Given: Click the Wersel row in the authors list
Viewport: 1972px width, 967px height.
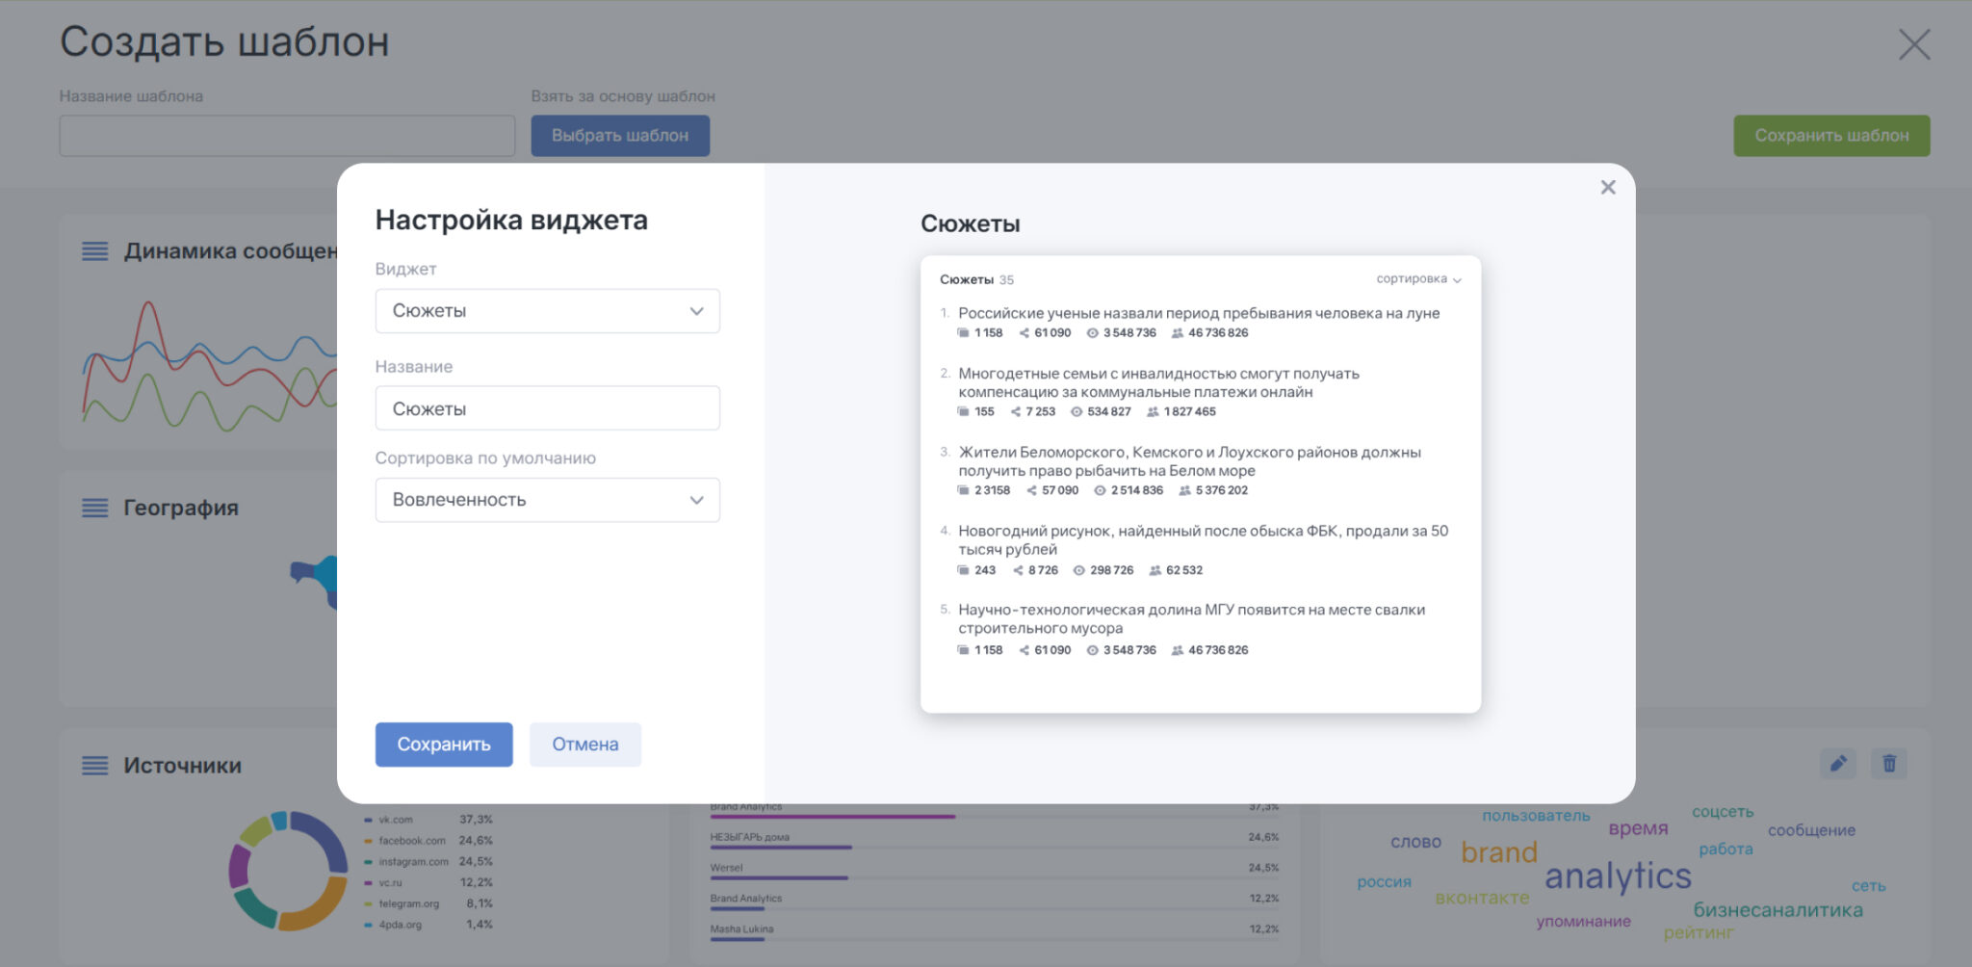Looking at the screenshot, I should pos(995,870).
